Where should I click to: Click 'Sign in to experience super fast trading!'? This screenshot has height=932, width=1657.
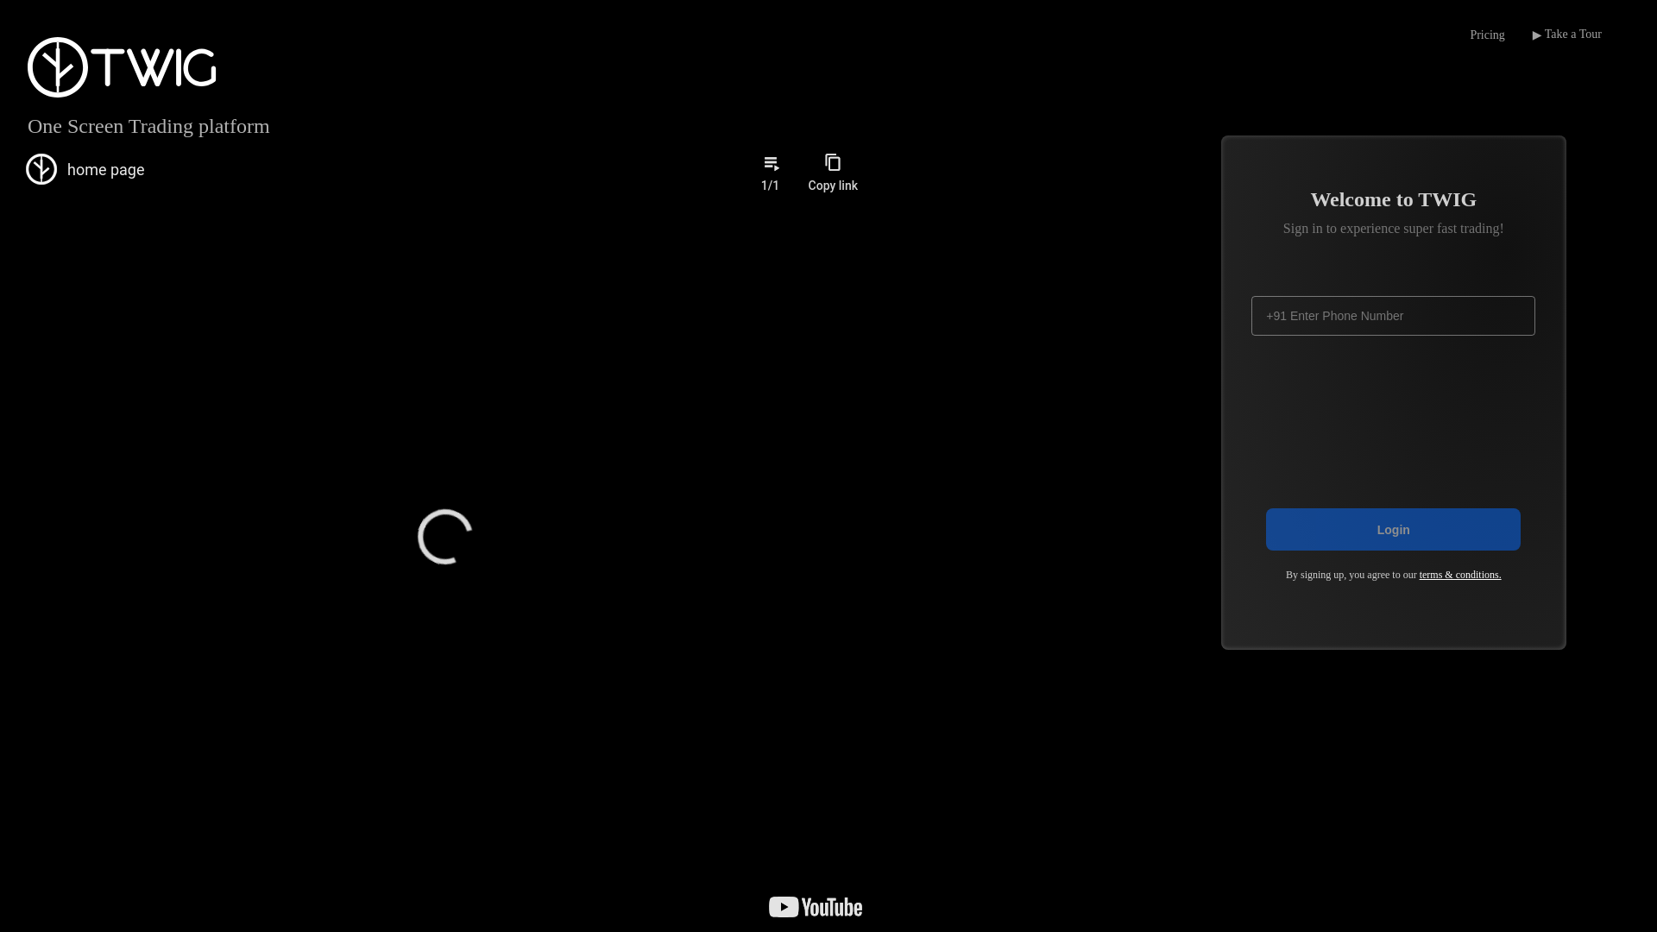click(x=1393, y=229)
